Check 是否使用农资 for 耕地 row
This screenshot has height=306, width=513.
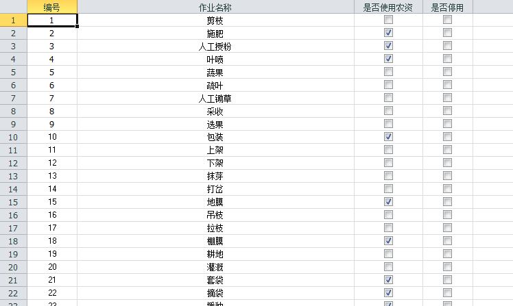(x=388, y=254)
